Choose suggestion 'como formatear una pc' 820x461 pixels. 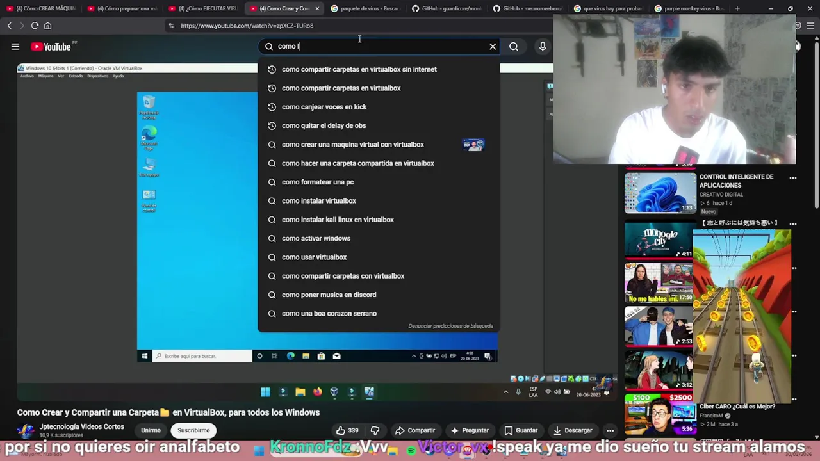[x=379, y=182]
